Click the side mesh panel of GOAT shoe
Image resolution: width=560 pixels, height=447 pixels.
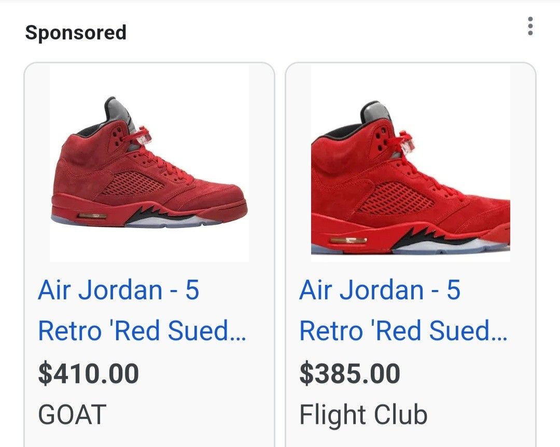pos(133,183)
